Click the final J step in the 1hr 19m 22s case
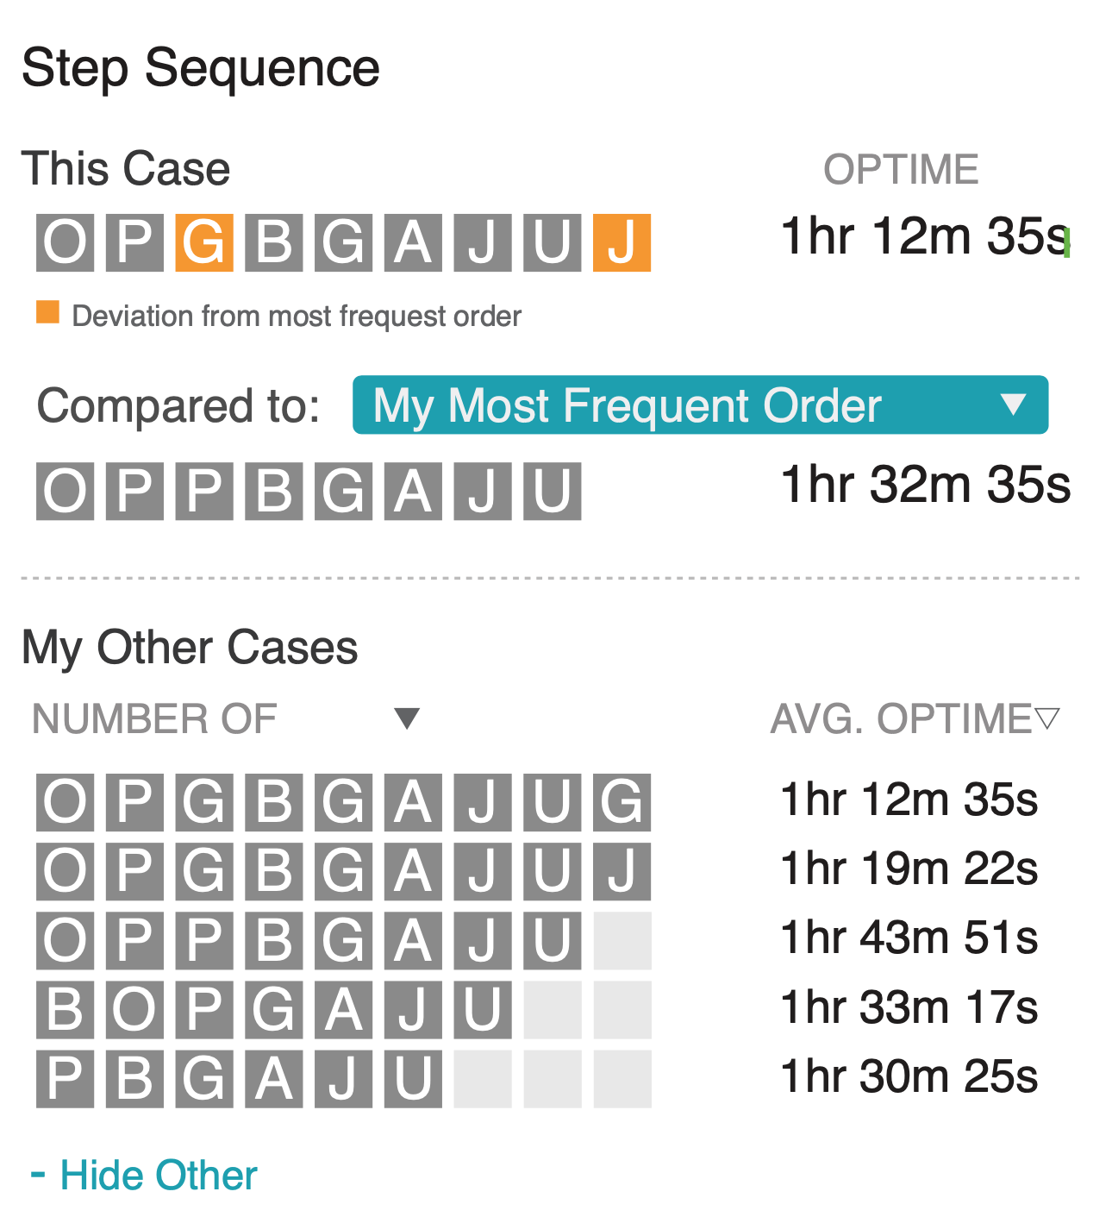The height and width of the screenshot is (1223, 1112). point(622,871)
